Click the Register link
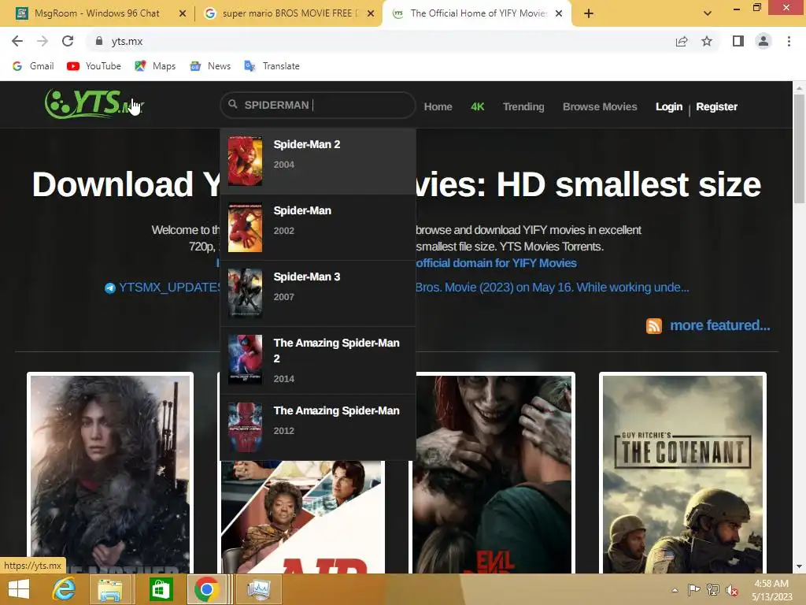This screenshot has width=806, height=605. coord(716,106)
